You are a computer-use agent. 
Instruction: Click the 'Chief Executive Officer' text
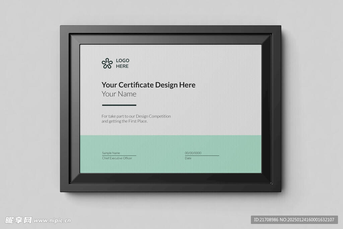pos(117,158)
